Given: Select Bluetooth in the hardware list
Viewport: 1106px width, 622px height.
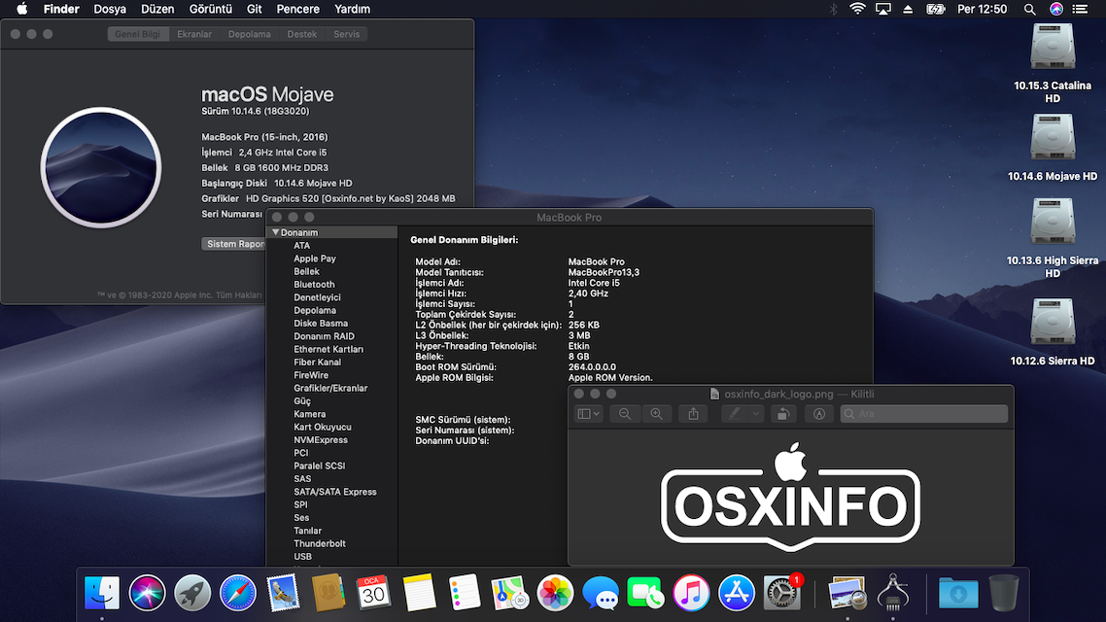Looking at the screenshot, I should (314, 284).
